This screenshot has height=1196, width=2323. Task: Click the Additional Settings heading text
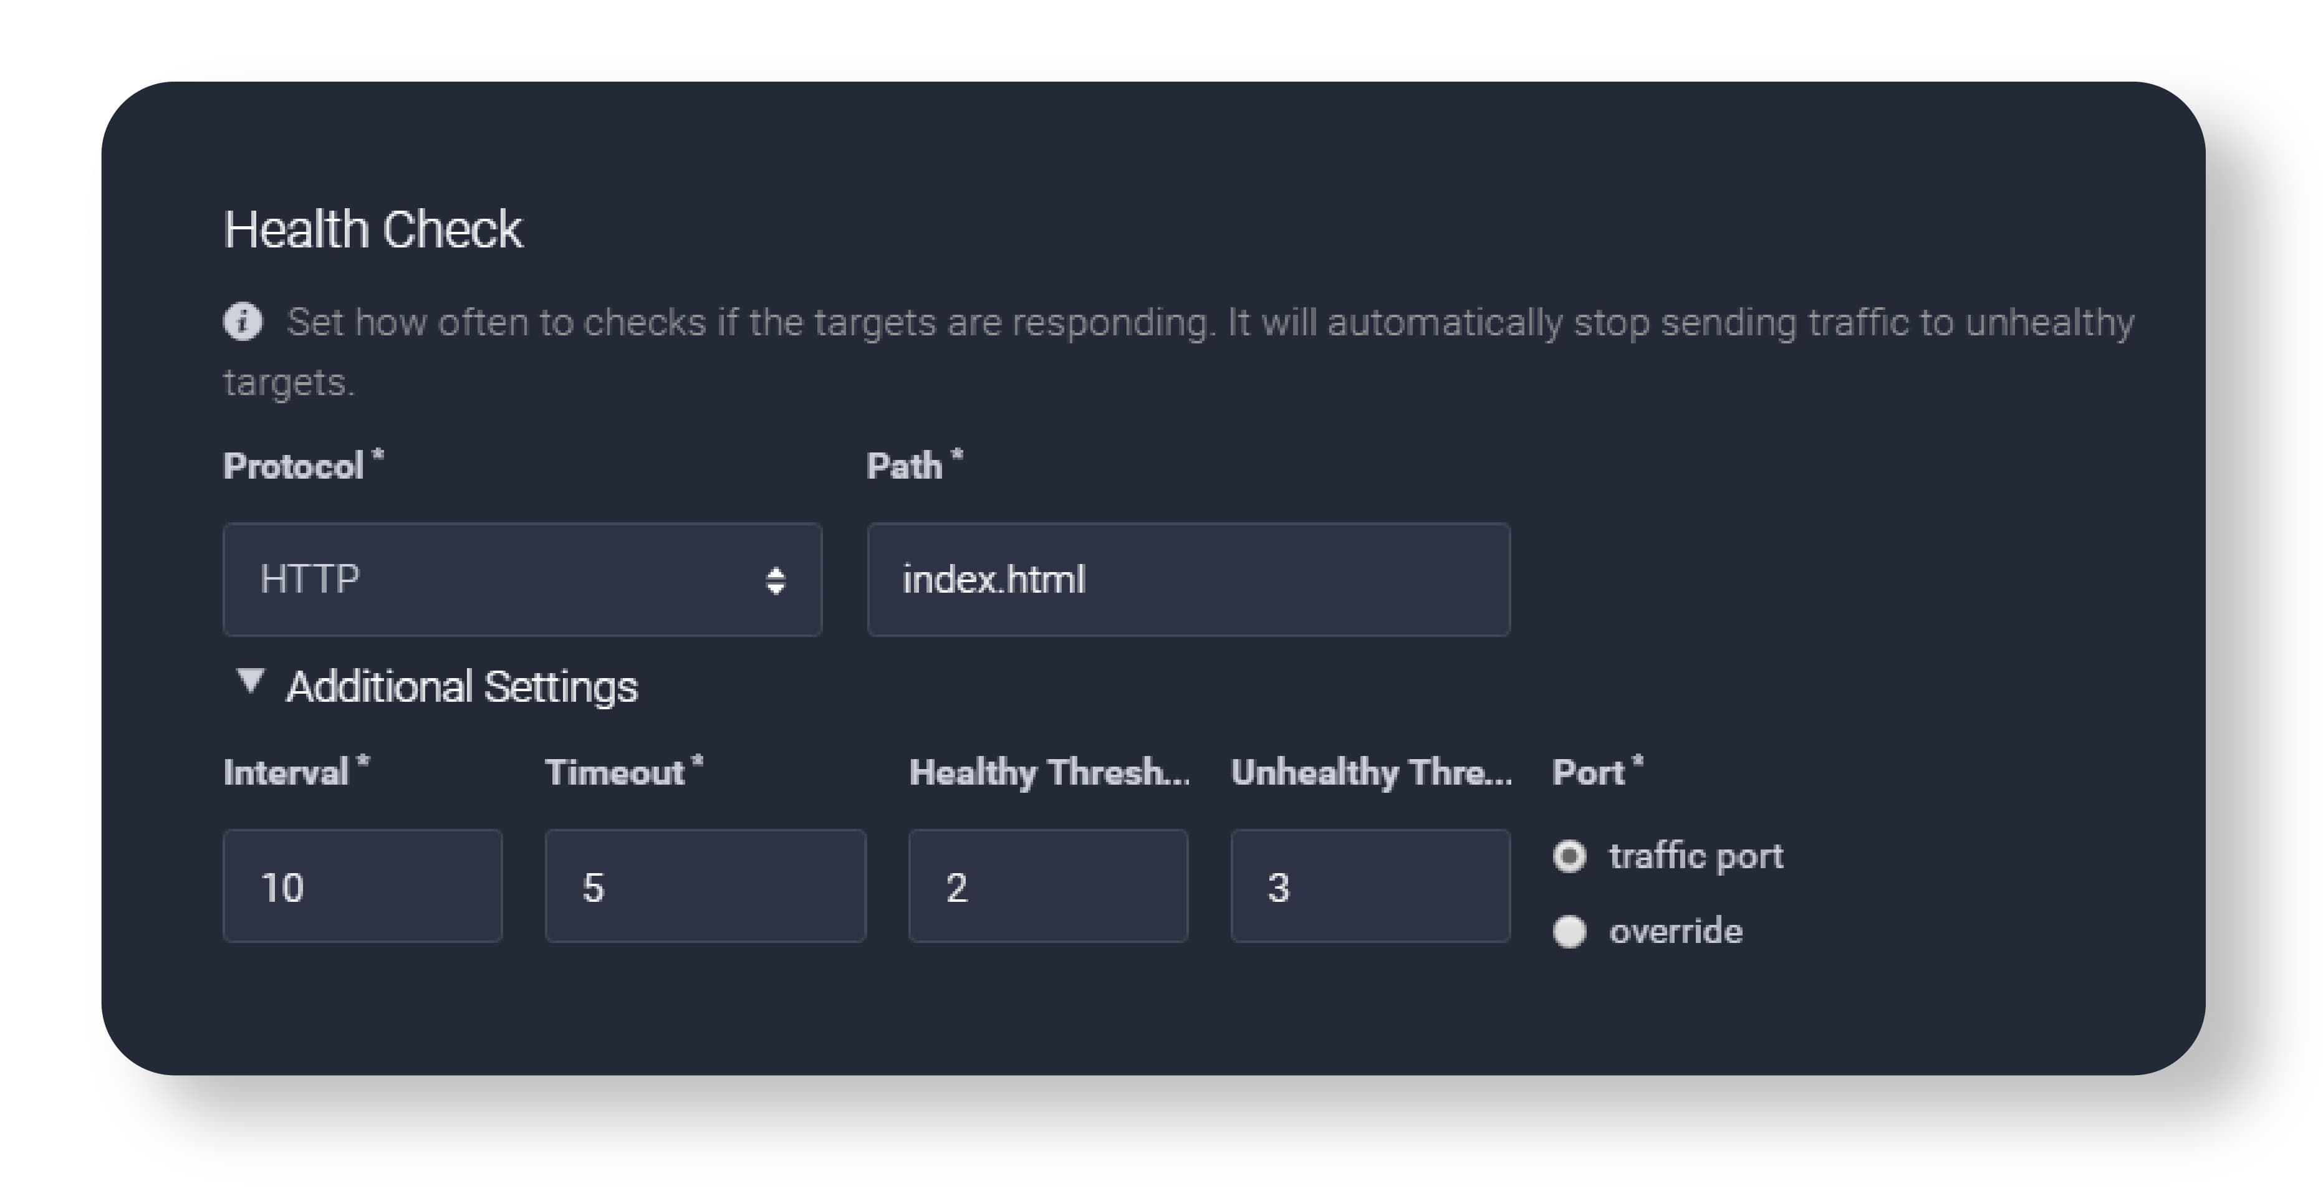tap(462, 687)
